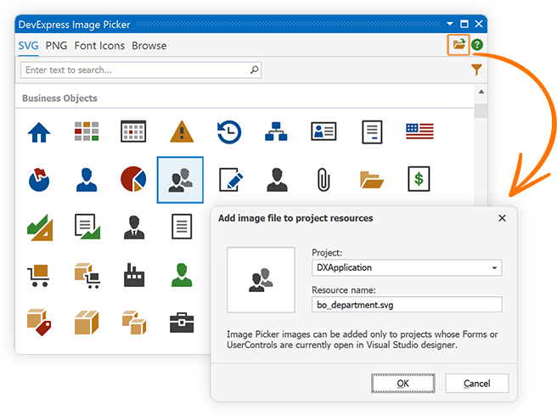Select the lined text document icon
The image size is (557, 416).
tap(182, 227)
